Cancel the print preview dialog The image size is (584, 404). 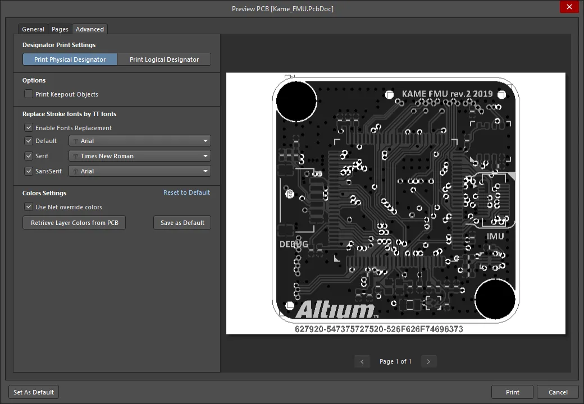coord(558,392)
